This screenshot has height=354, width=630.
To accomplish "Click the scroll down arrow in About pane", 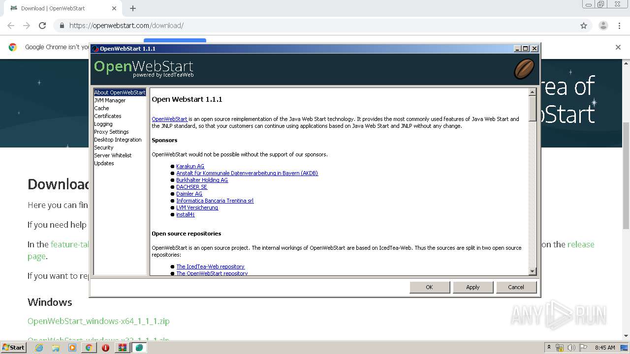I will click(x=532, y=271).
